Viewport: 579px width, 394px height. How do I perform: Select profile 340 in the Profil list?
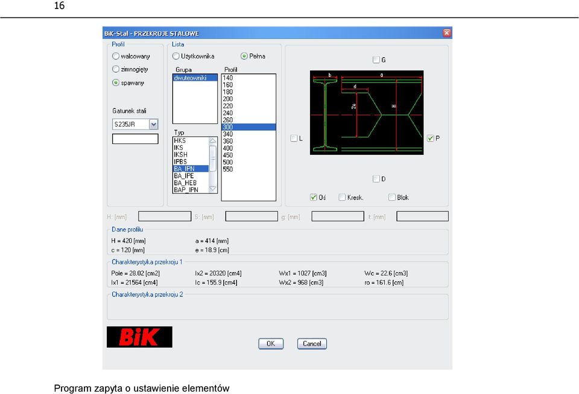coord(248,134)
